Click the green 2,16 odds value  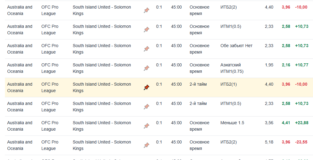(286, 65)
